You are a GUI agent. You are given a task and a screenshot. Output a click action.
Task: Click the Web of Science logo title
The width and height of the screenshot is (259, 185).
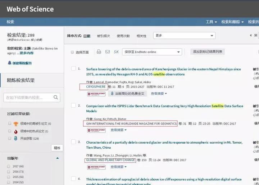pyautogui.click(x=30, y=9)
